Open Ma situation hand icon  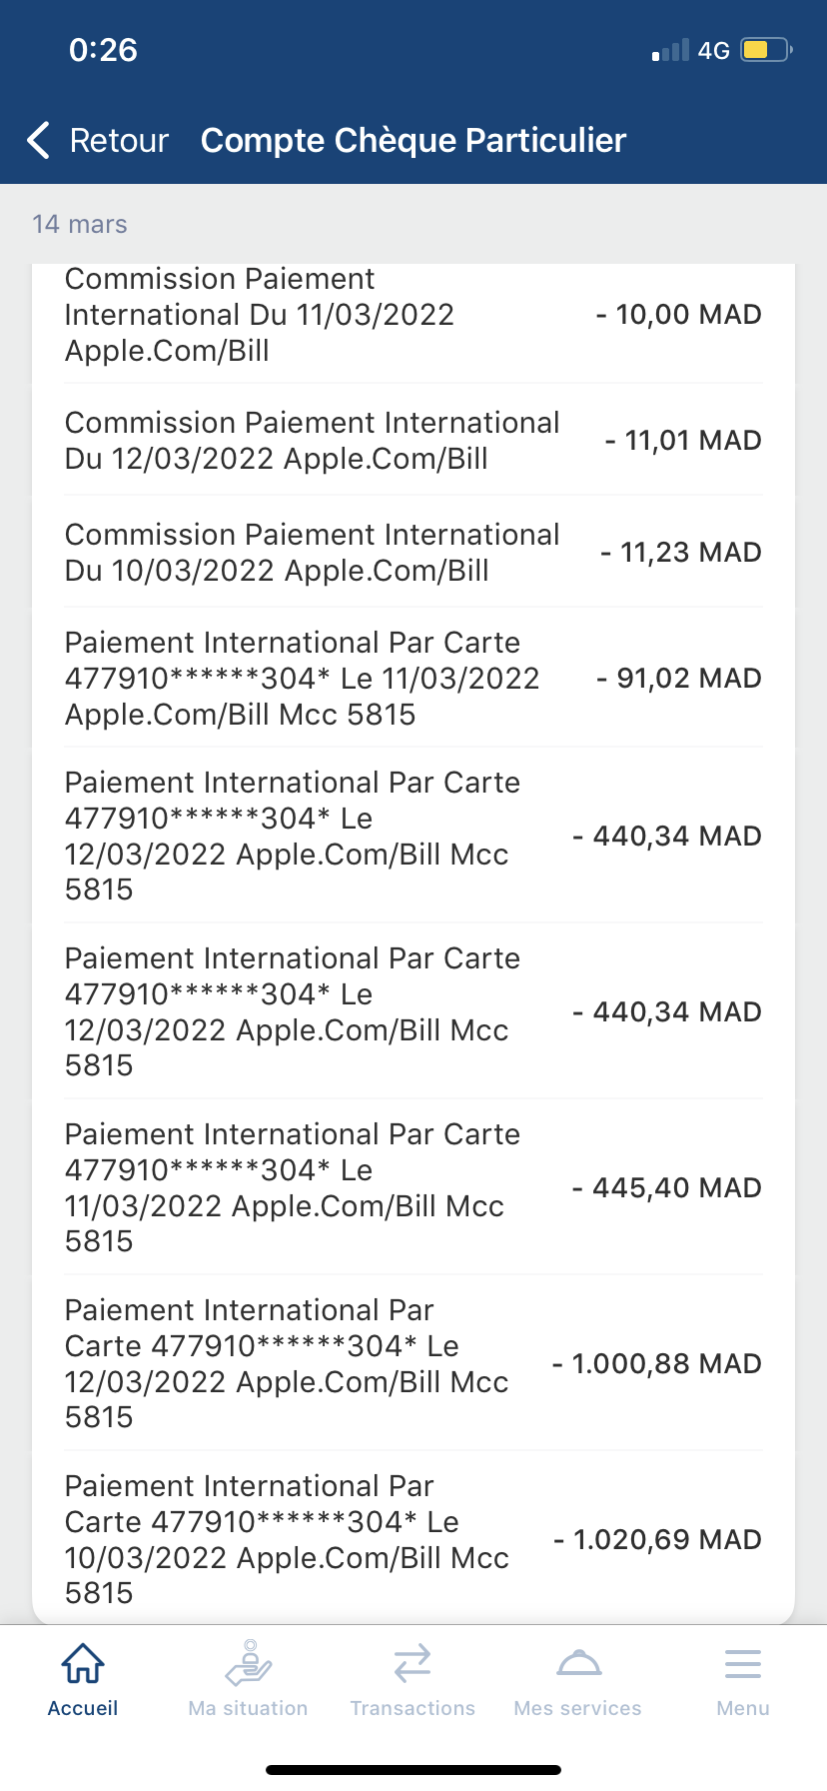pos(248,1663)
